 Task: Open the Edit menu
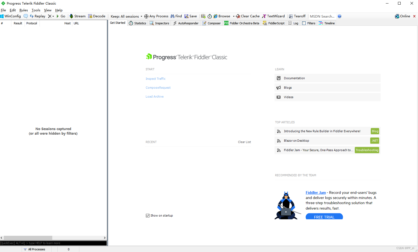(x=13, y=10)
